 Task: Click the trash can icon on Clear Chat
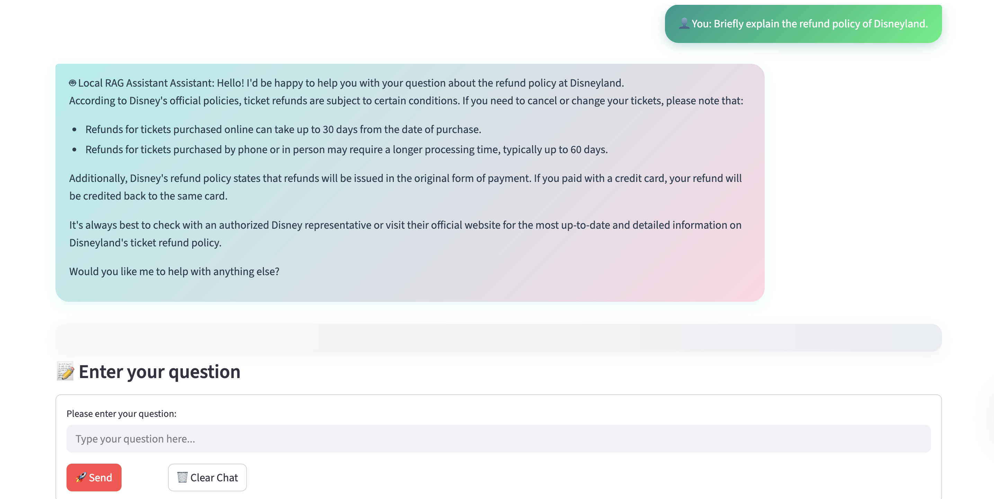pos(182,478)
